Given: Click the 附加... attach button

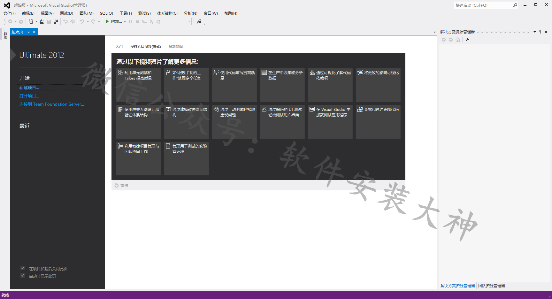Looking at the screenshot, I should click(x=116, y=22).
